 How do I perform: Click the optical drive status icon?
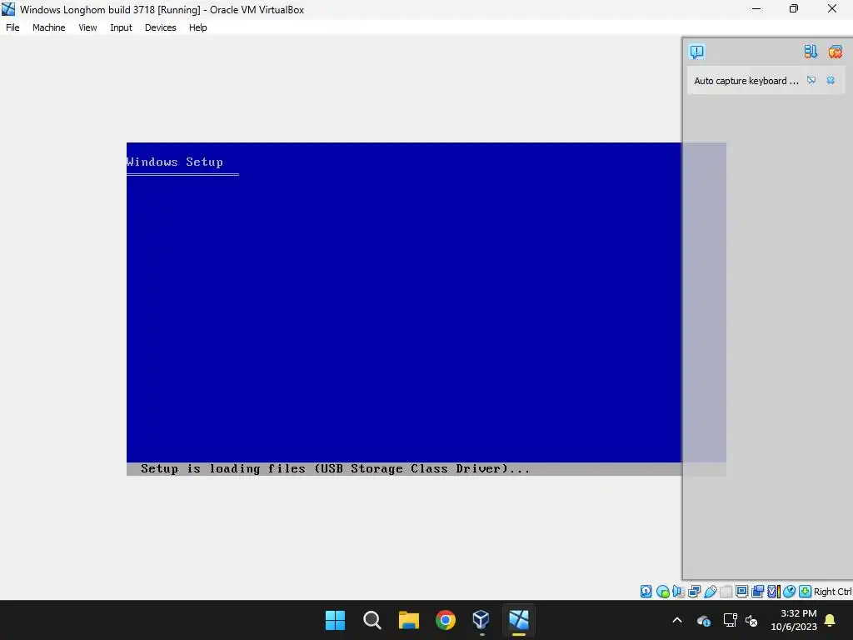point(662,592)
